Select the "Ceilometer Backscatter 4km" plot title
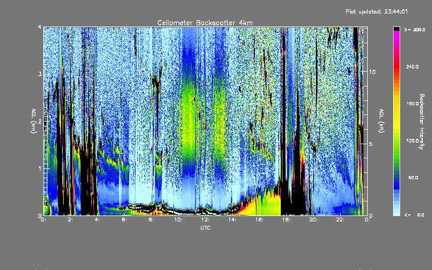The height and width of the screenshot is (270, 432). [x=205, y=23]
